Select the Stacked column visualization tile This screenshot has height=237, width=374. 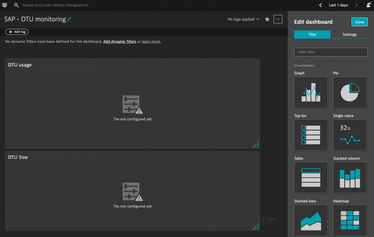click(350, 178)
